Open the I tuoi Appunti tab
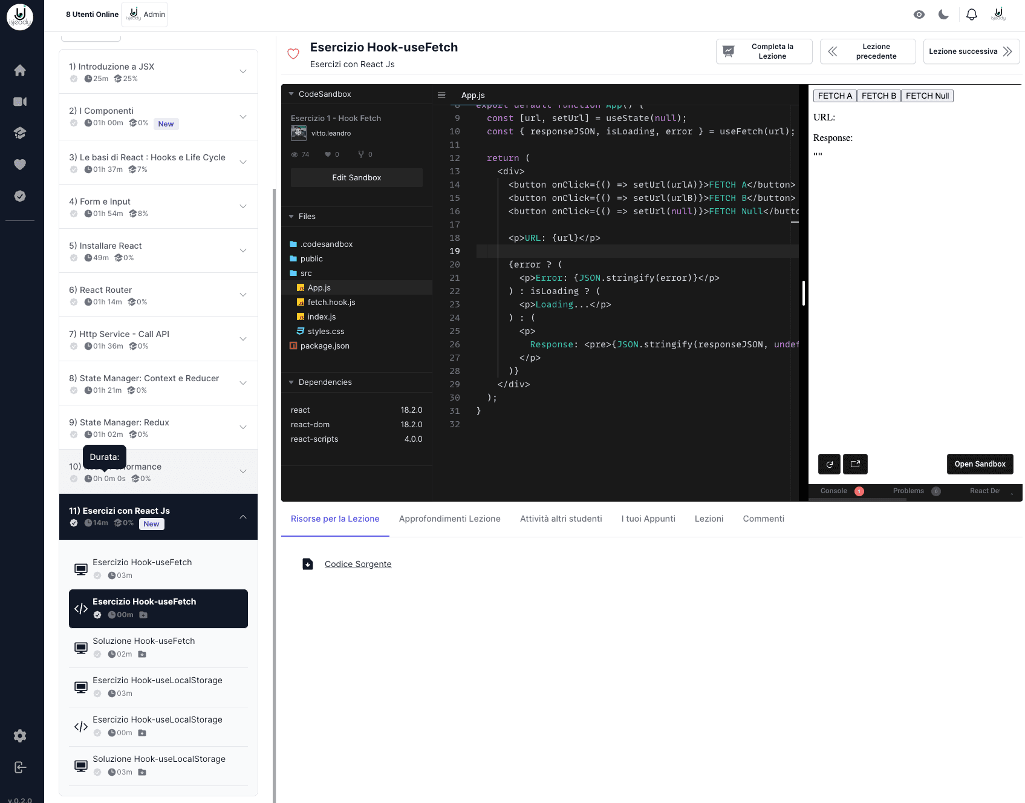 click(x=648, y=519)
